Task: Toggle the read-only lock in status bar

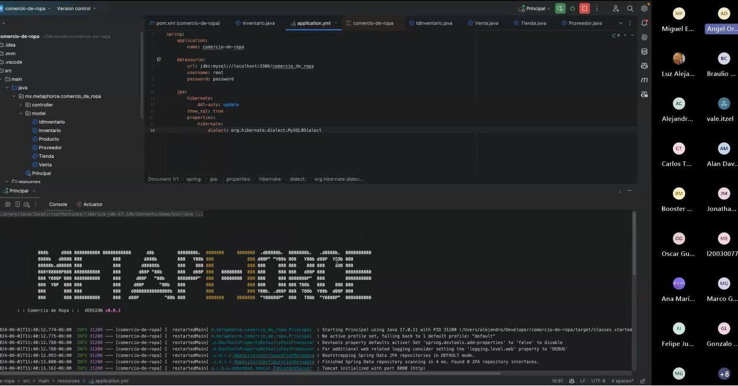Action: tap(643, 381)
